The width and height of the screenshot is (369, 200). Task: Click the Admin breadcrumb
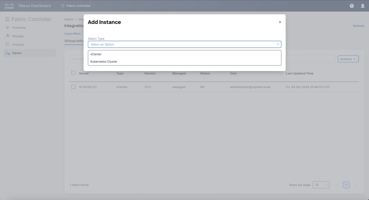click(x=69, y=19)
